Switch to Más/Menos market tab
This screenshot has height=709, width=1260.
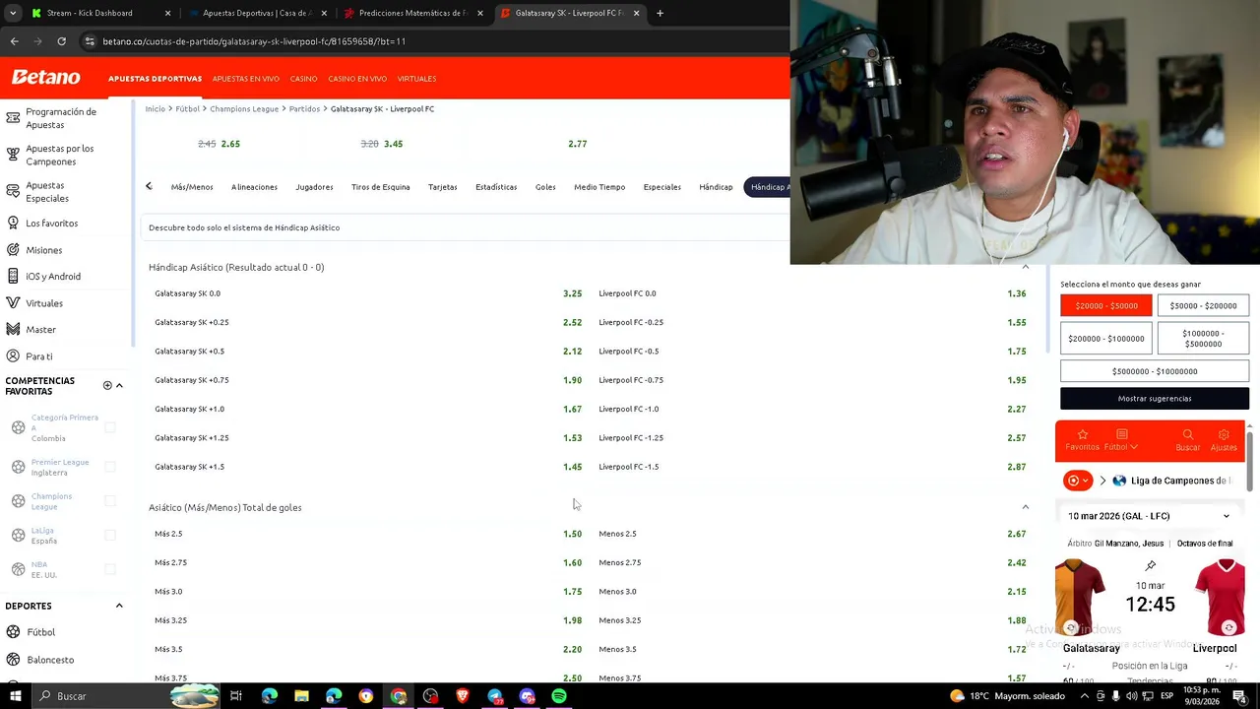point(192,187)
